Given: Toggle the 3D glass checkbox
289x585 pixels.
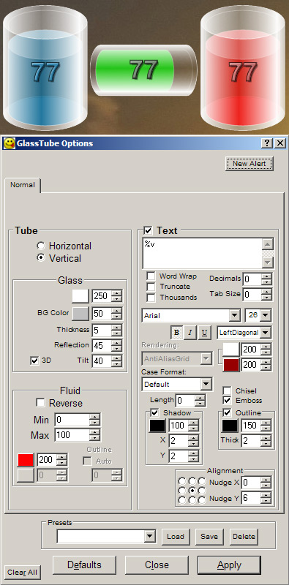Looking at the screenshot, I should pos(34,361).
